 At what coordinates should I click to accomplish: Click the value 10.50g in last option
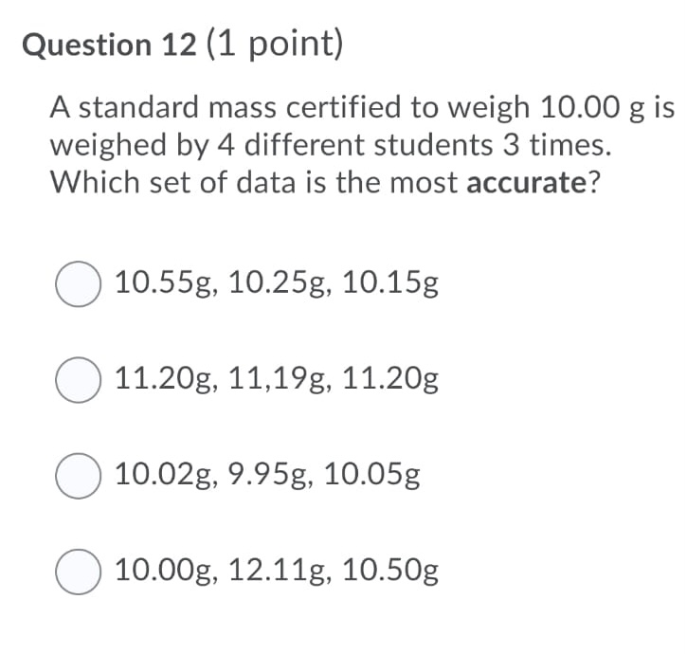(x=389, y=570)
